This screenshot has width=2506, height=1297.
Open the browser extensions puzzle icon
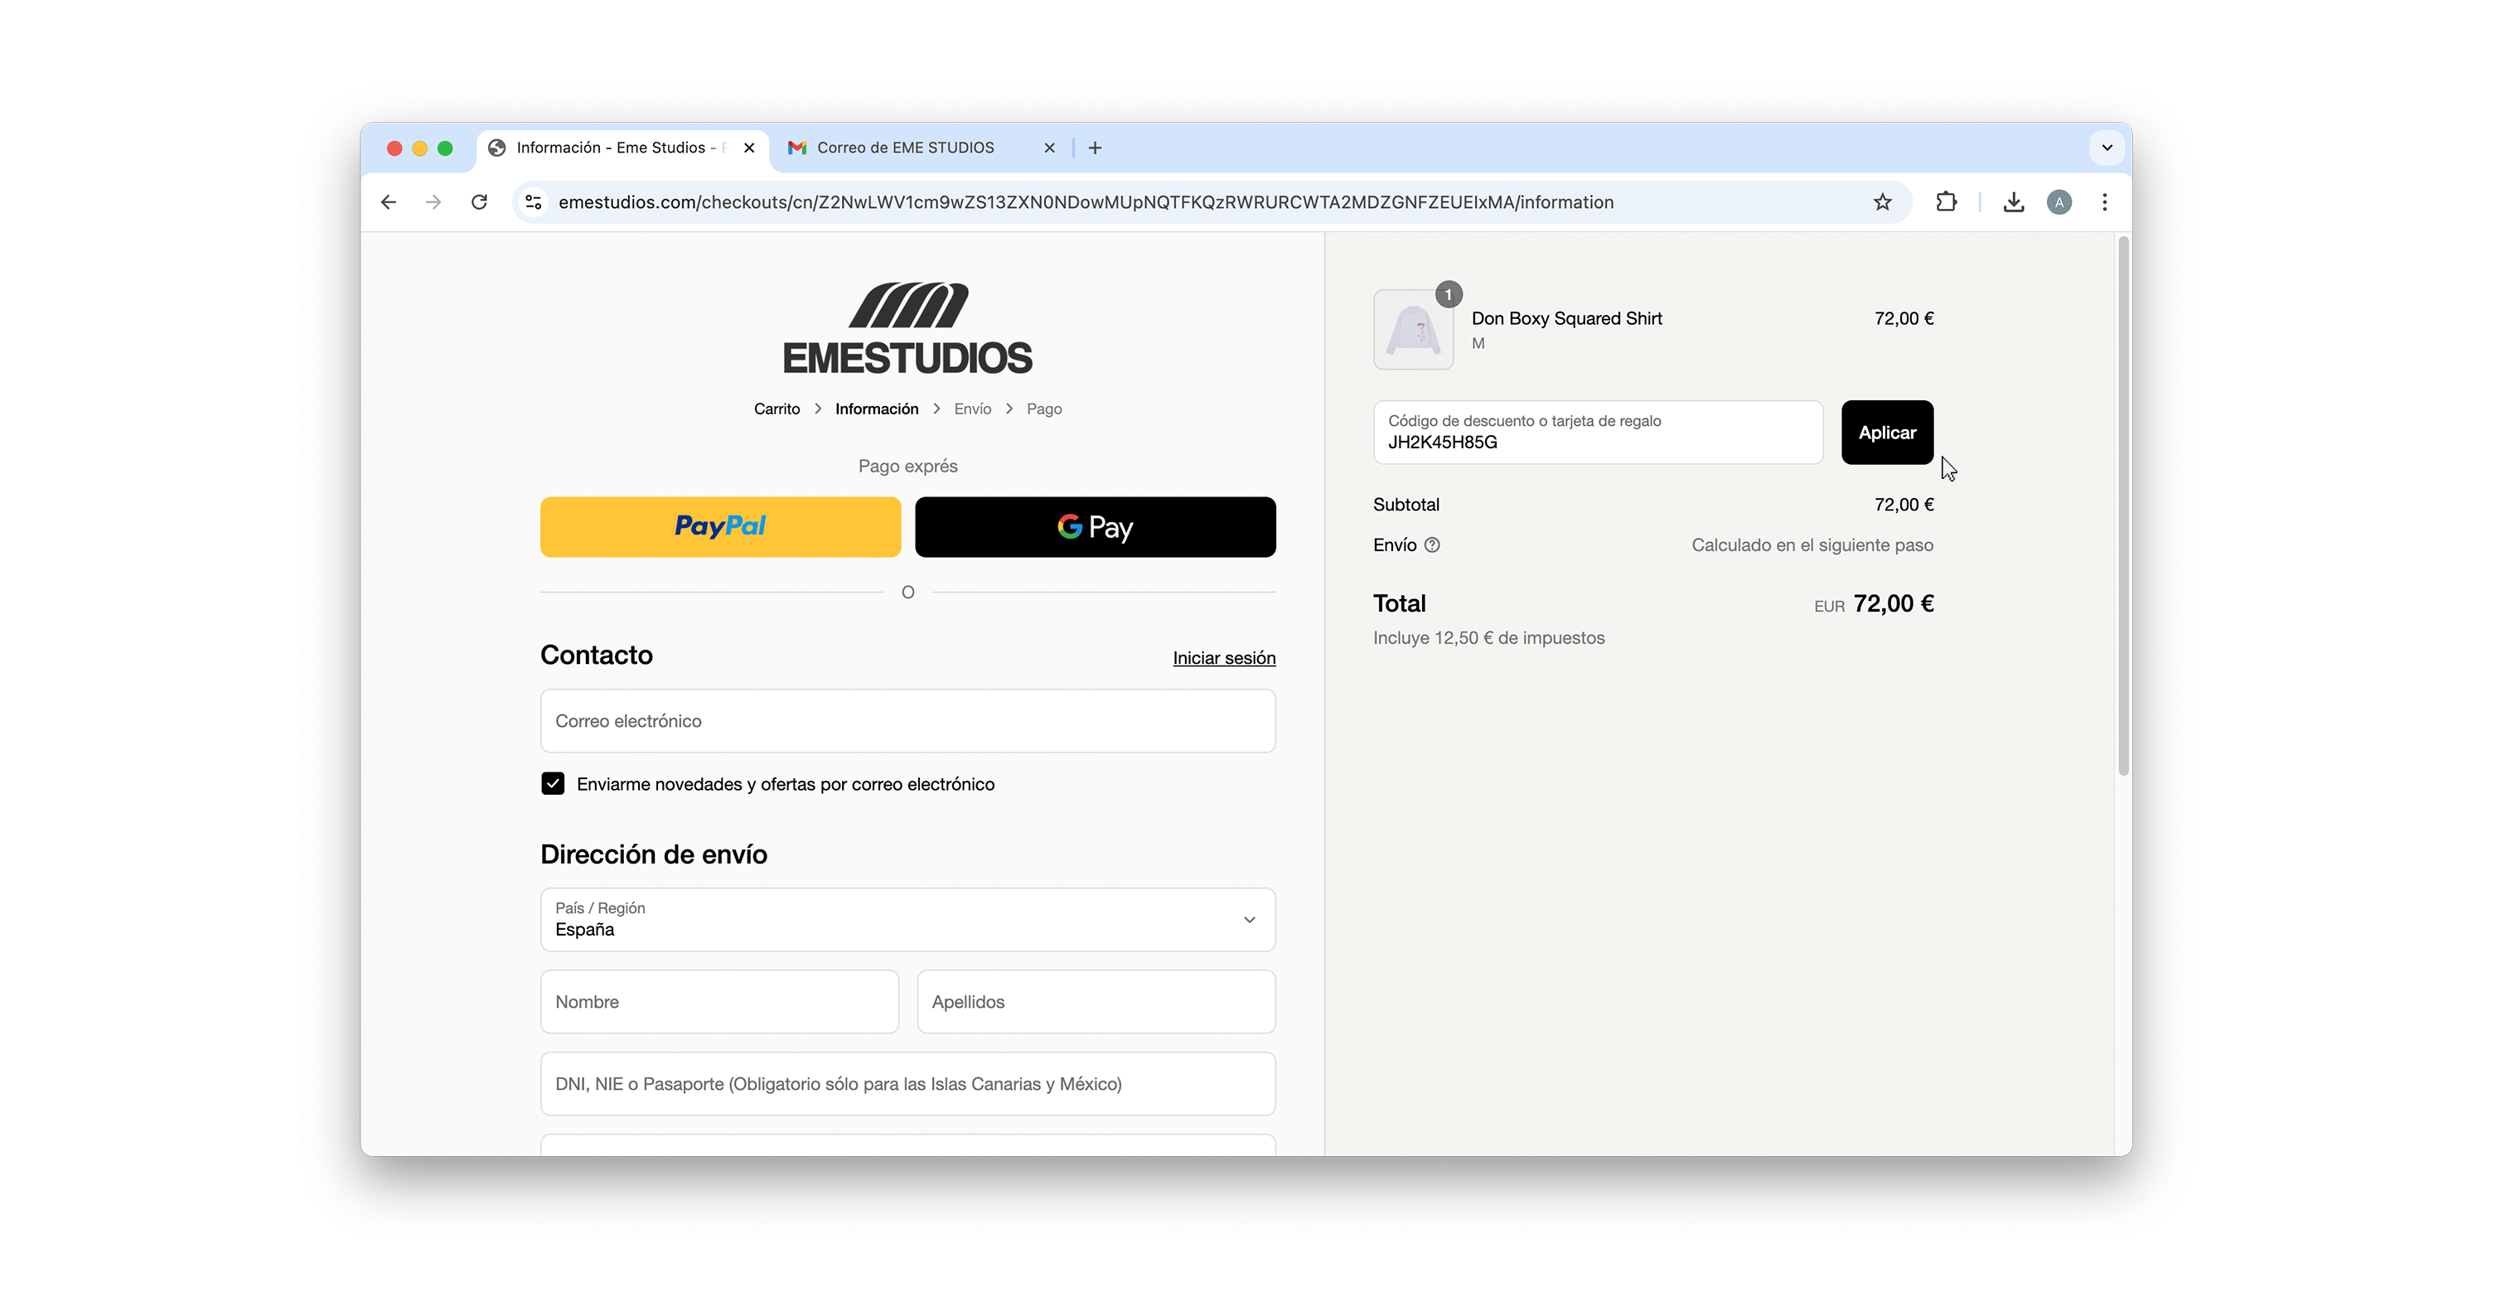click(1946, 202)
